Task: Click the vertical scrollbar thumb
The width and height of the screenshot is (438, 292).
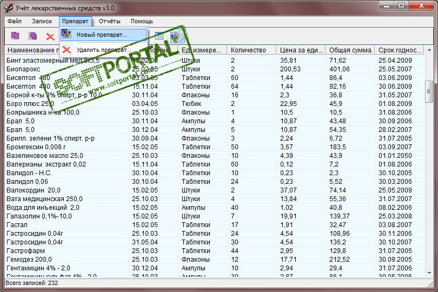Action: [429, 91]
